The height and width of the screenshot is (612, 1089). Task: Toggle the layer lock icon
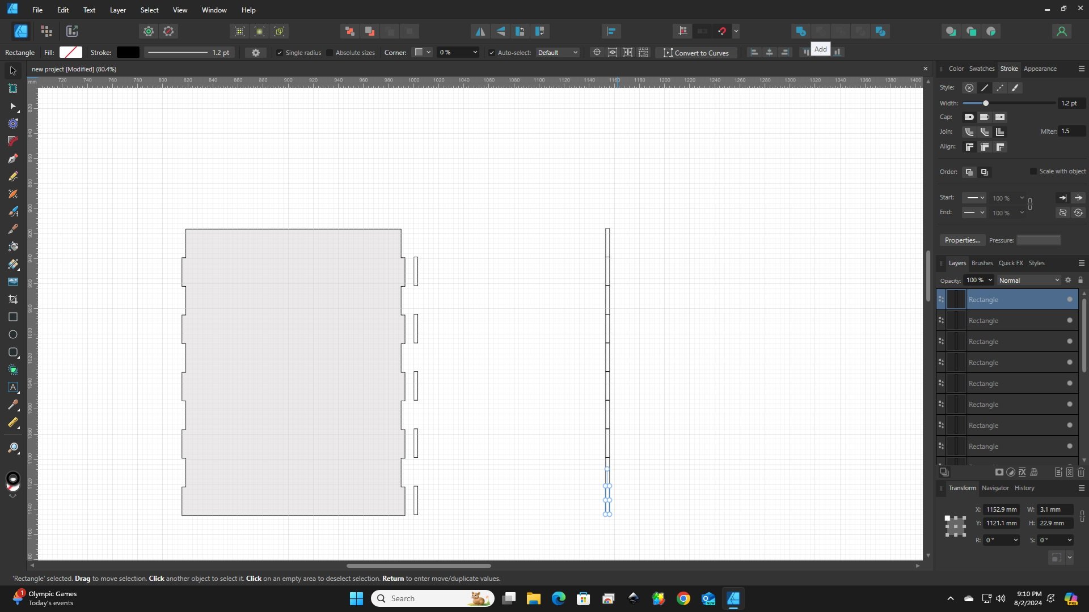[1080, 280]
